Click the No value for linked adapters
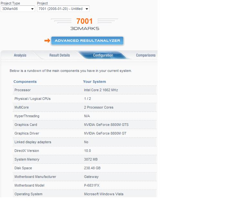The height and width of the screenshot is (202, 232). pos(86,142)
